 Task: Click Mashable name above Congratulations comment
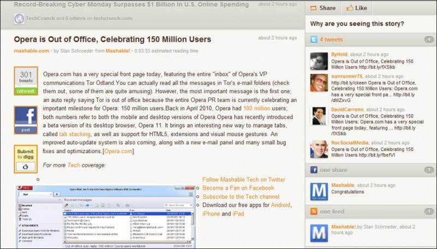coord(342,185)
